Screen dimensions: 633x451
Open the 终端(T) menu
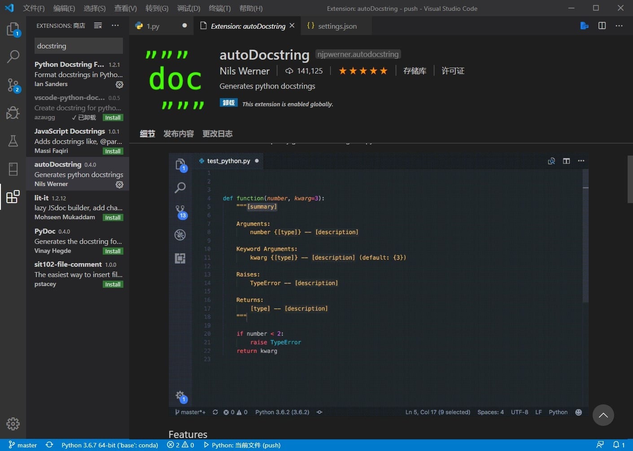219,8
